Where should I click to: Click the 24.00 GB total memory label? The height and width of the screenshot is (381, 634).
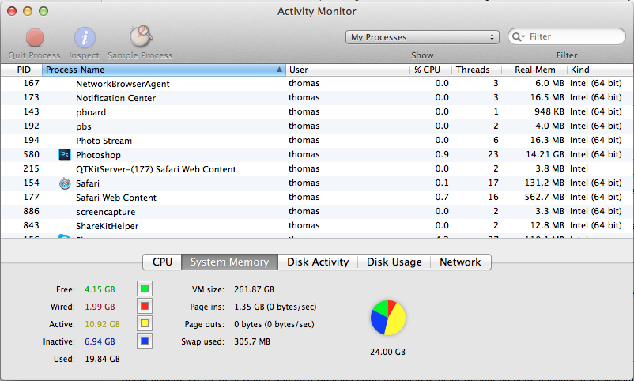tap(388, 352)
